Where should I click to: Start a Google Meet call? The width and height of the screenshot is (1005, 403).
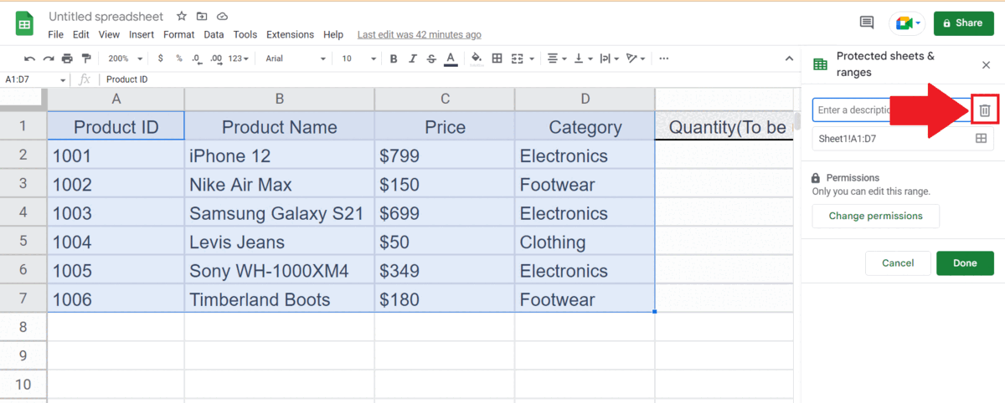coord(908,23)
